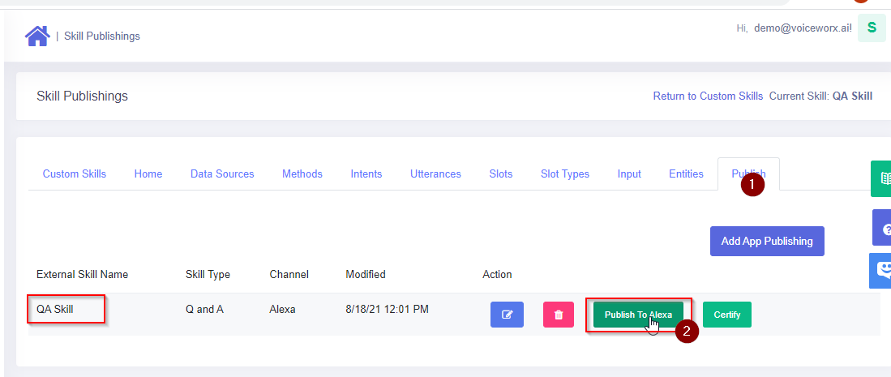This screenshot has height=377, width=891.
Task: Switch to the Slot Types tab
Action: [x=565, y=174]
